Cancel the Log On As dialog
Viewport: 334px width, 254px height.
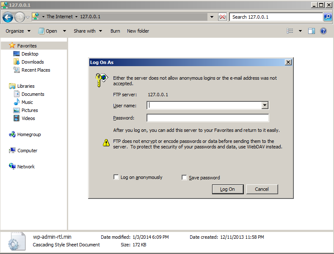click(262, 189)
